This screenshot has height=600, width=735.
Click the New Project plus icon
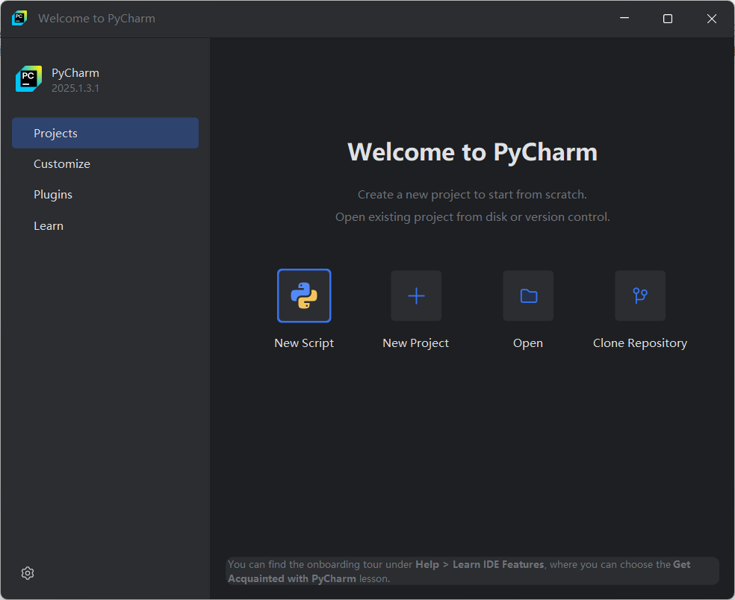(416, 296)
